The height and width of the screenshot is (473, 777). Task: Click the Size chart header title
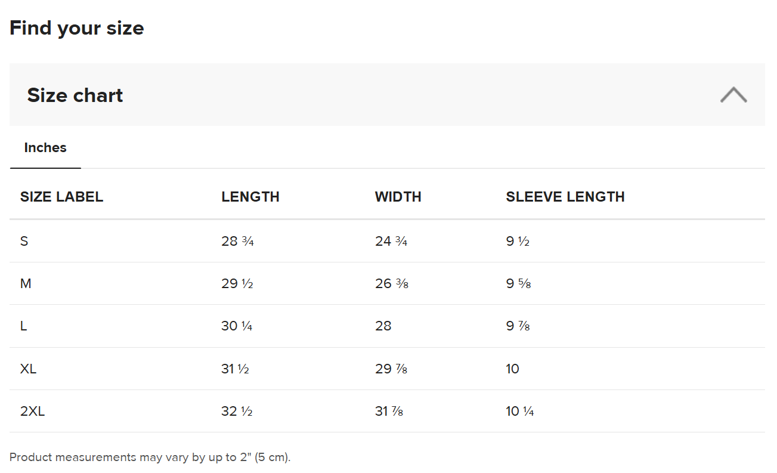coord(75,95)
